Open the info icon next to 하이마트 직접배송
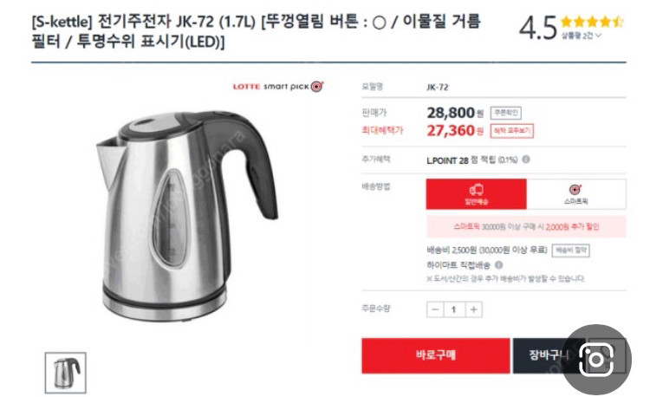Screen dimensions: 650x397 [x=498, y=264]
